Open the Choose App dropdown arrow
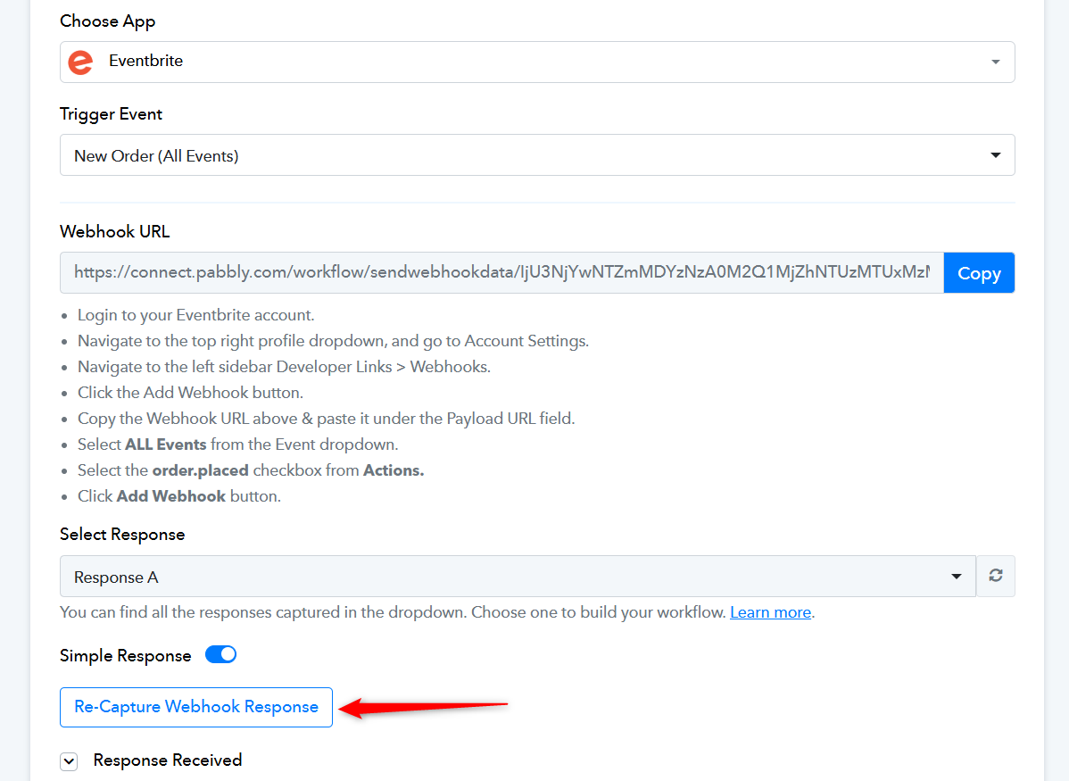The image size is (1069, 781). 995,62
